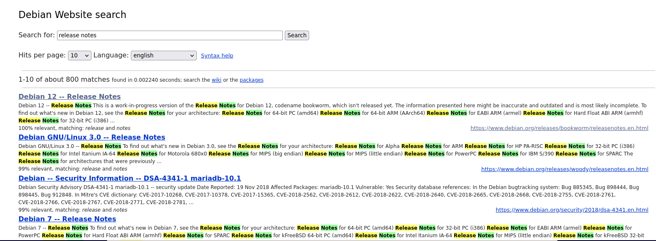Open the Language dropdown set to english
Screen dimensions: 656x241
[164, 55]
